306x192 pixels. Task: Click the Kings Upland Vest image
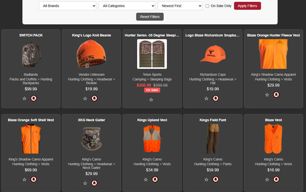(x=152, y=139)
